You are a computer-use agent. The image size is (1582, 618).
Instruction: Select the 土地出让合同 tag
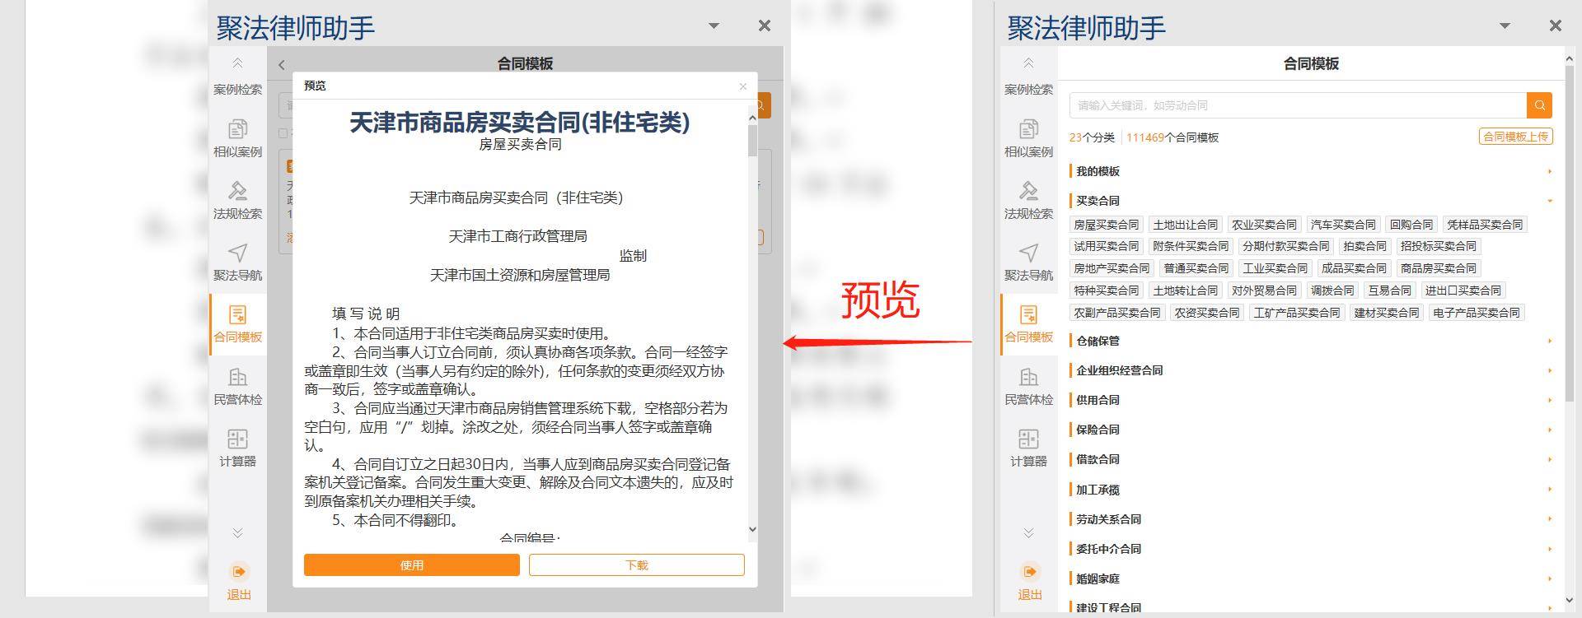(x=1185, y=225)
